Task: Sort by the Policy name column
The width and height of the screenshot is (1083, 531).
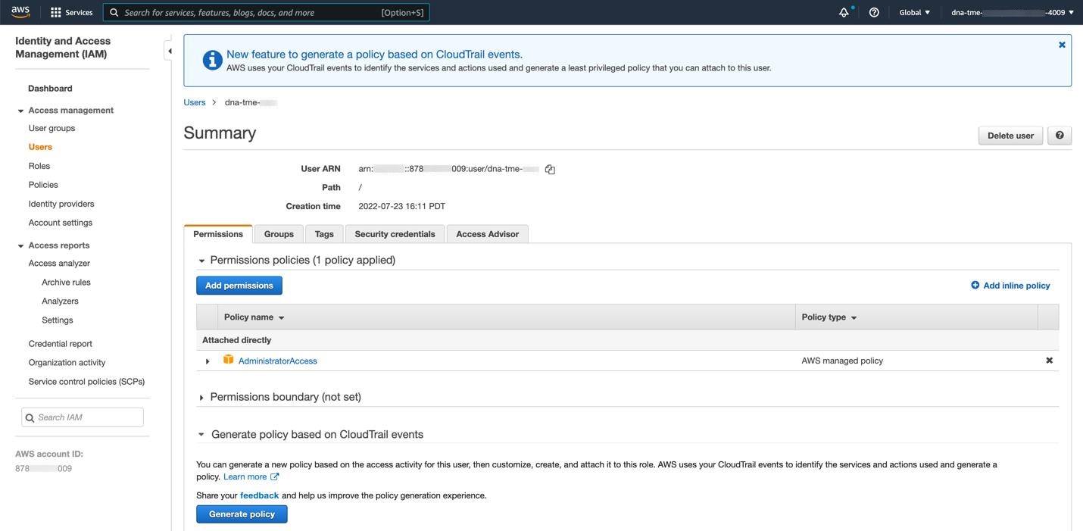Action: click(254, 317)
